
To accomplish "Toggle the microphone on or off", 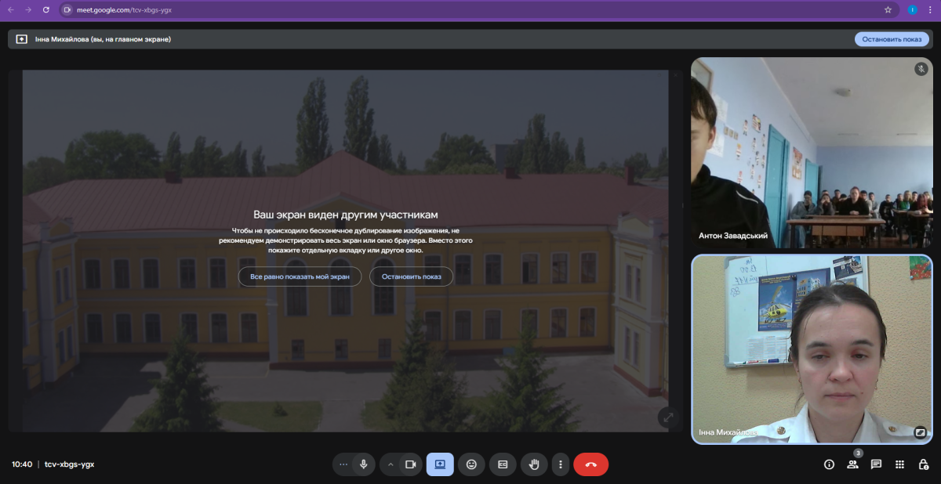I will (x=364, y=464).
